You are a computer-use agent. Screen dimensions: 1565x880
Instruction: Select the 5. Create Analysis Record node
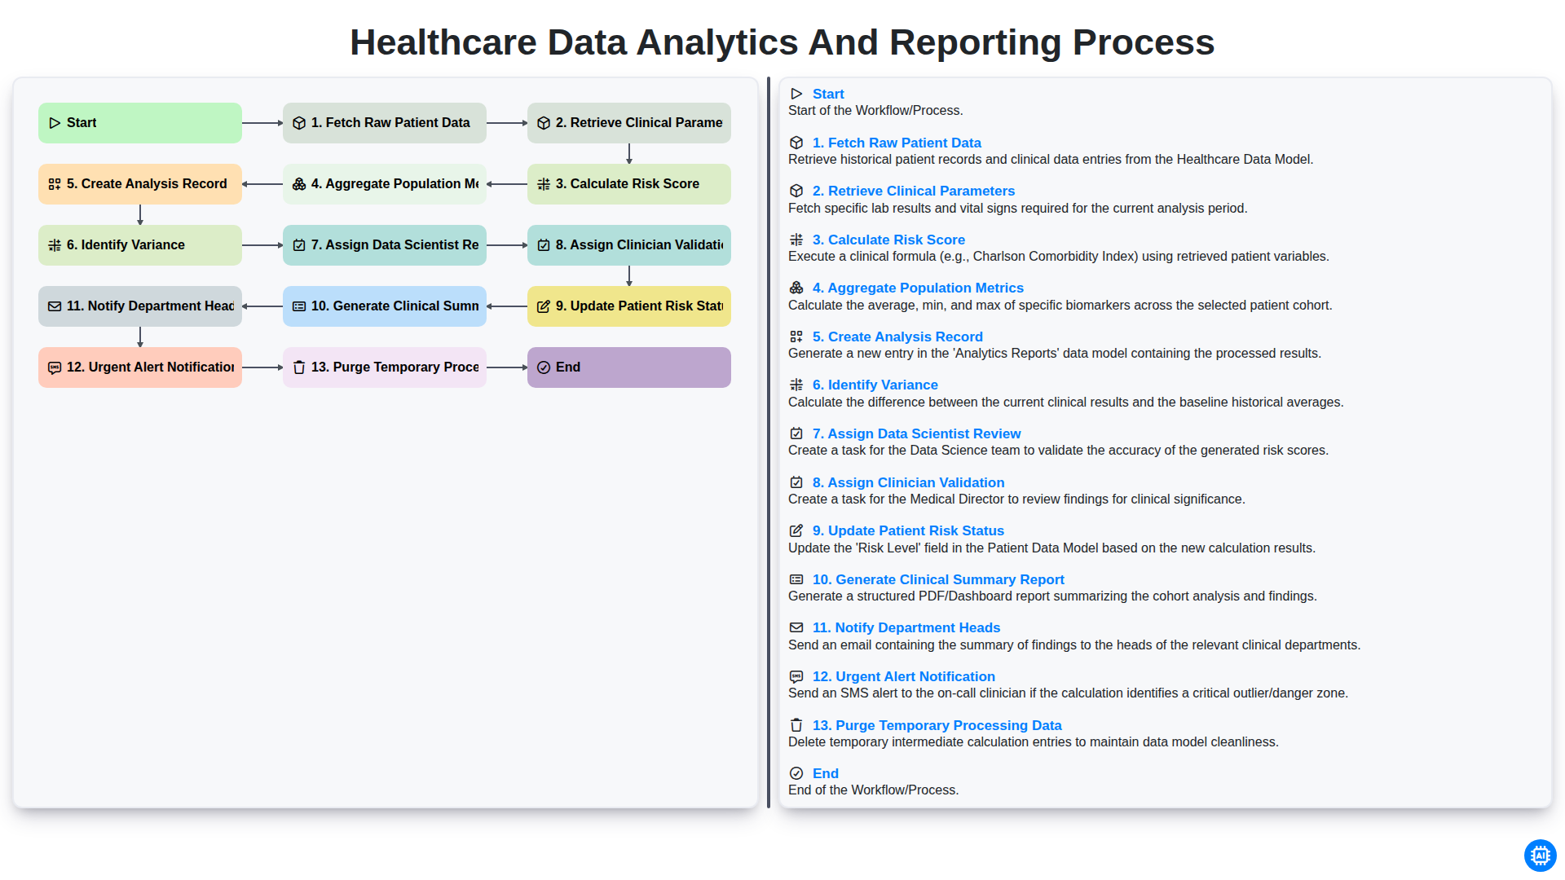point(140,184)
